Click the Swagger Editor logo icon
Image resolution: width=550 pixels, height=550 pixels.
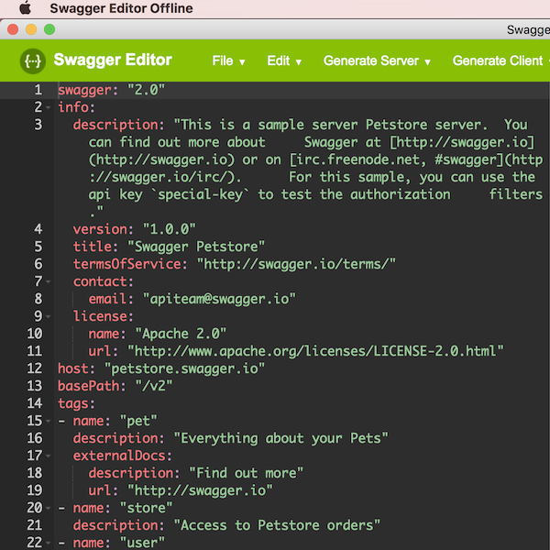[33, 61]
